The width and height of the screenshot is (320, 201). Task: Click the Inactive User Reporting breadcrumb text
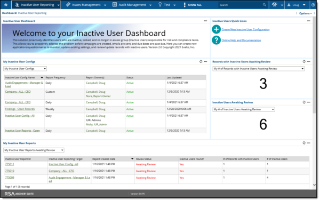[x=32, y=13]
